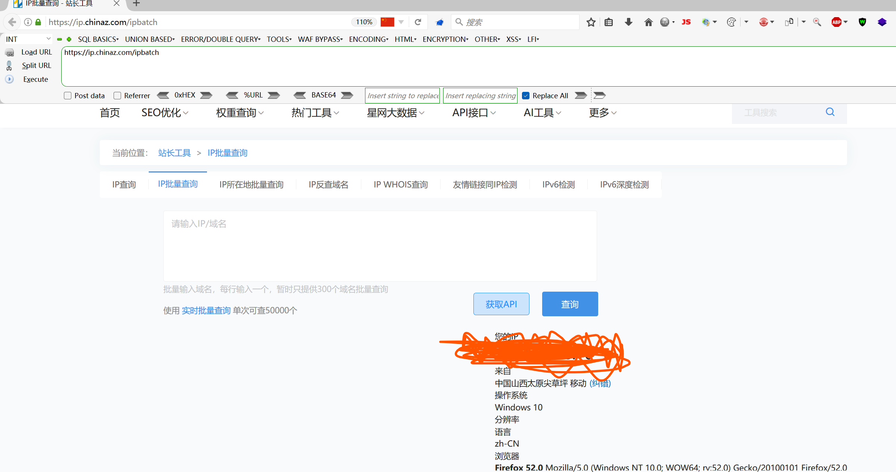The height and width of the screenshot is (472, 896).
Task: Click Load URL in HackBar
Action: (x=37, y=52)
